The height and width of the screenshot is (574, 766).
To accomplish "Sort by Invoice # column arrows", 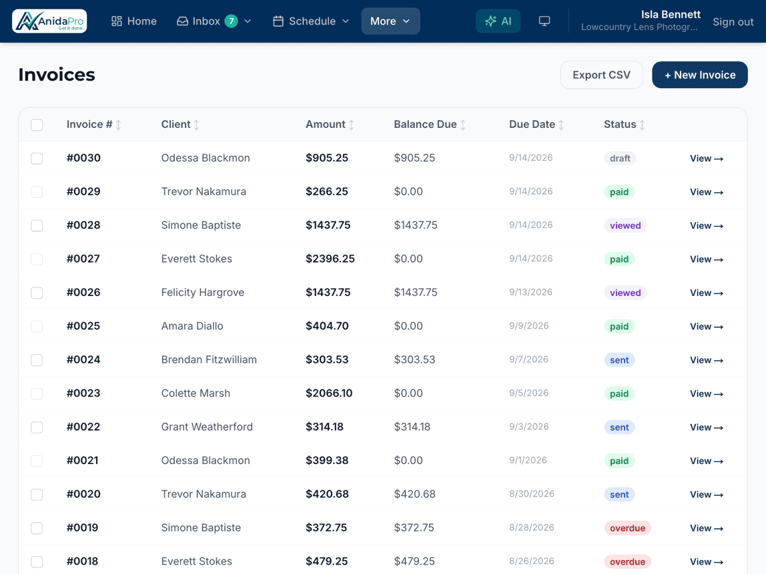I will [119, 125].
